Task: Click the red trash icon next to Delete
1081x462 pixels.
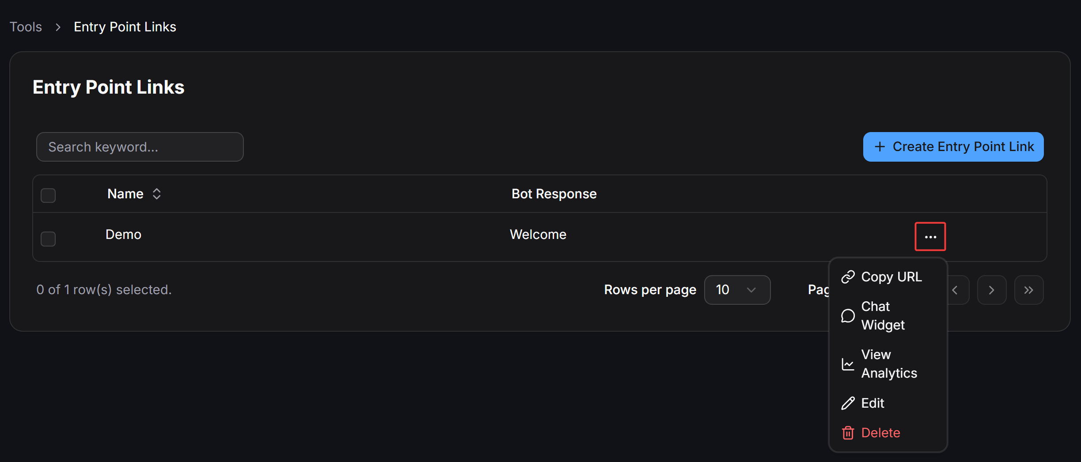Action: tap(848, 433)
